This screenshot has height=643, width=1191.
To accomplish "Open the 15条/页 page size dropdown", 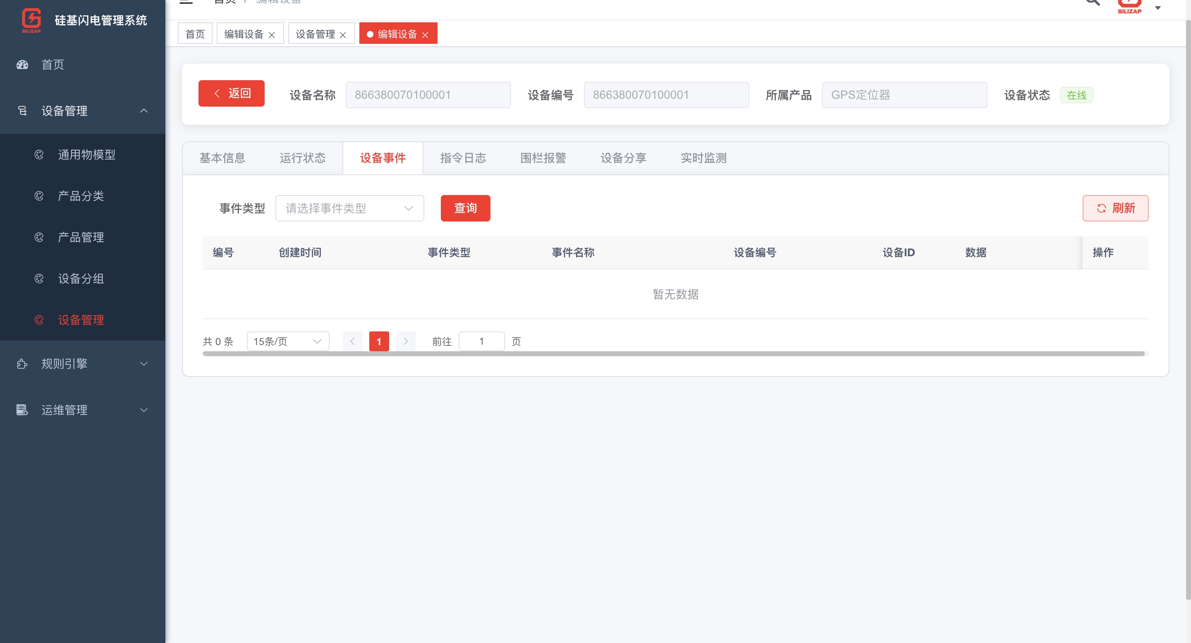I will pos(287,341).
